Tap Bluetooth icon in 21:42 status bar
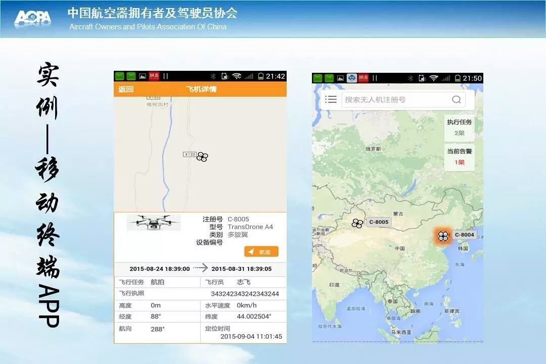The height and width of the screenshot is (364, 546). tap(213, 76)
